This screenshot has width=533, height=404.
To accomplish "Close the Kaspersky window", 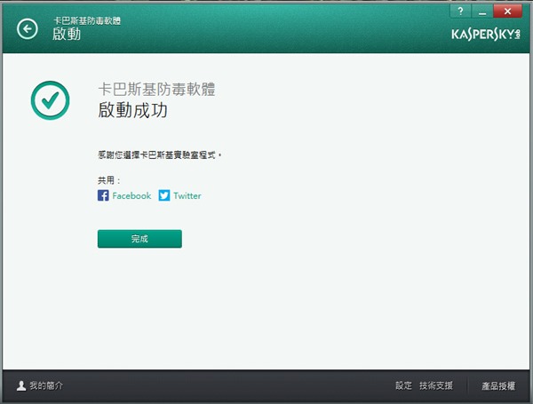I will (507, 12).
